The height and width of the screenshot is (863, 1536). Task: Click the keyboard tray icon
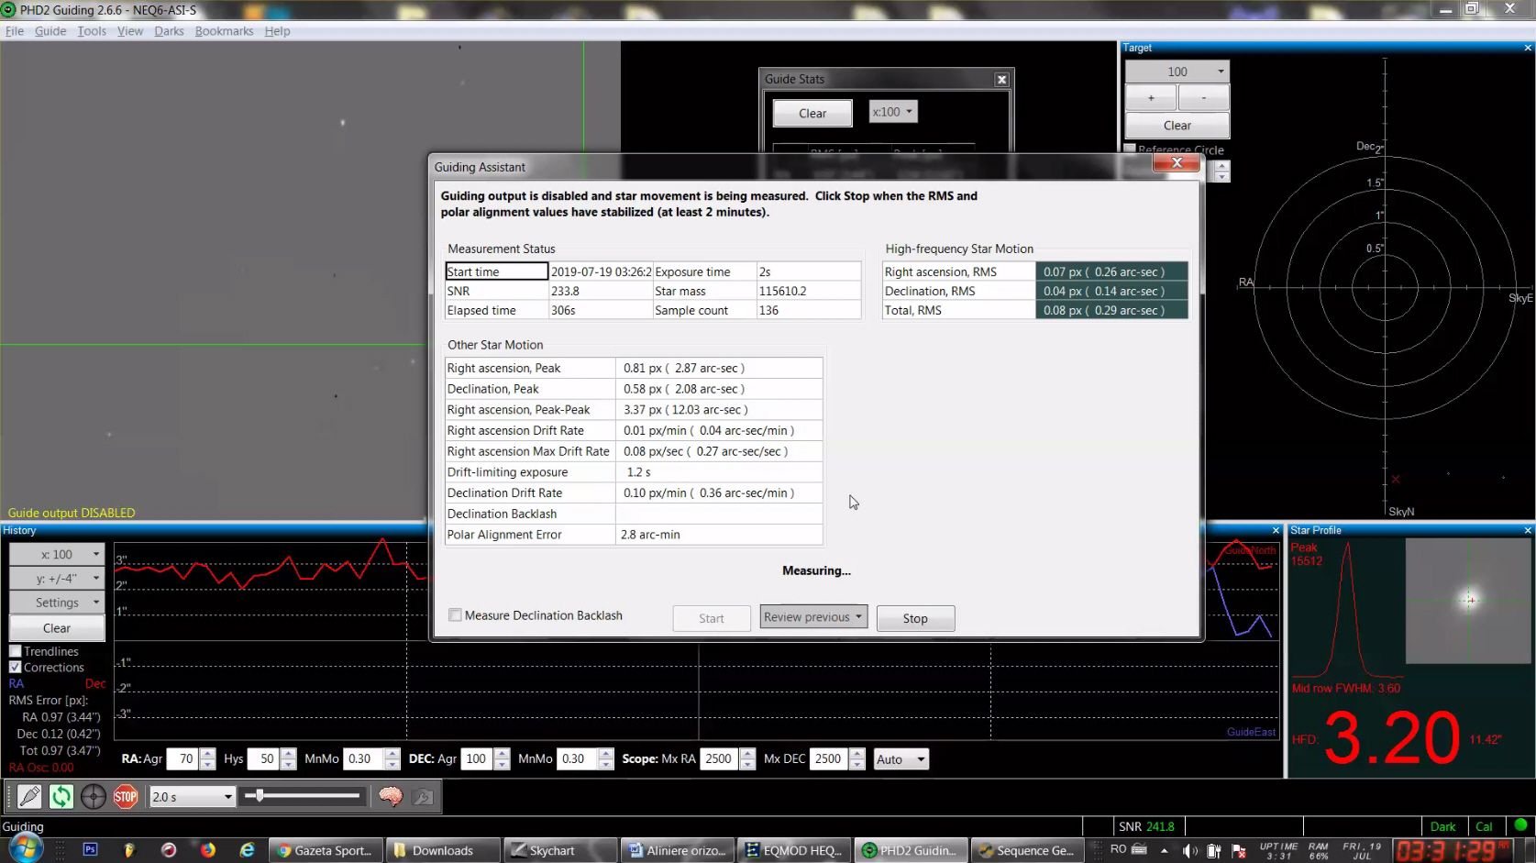(1140, 849)
